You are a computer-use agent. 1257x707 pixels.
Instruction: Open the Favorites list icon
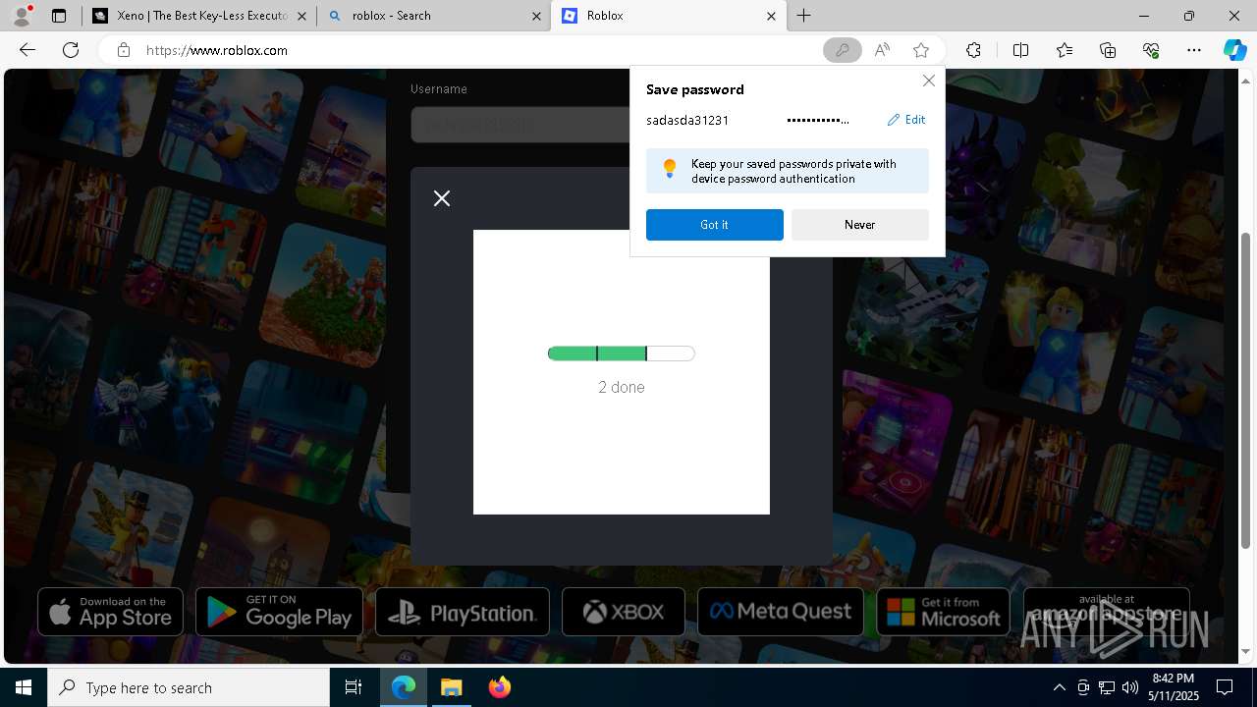pos(1065,50)
